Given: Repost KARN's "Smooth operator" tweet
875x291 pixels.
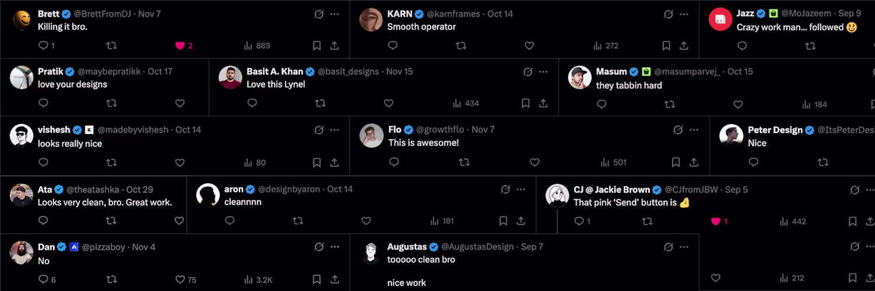Looking at the screenshot, I should coord(461,45).
